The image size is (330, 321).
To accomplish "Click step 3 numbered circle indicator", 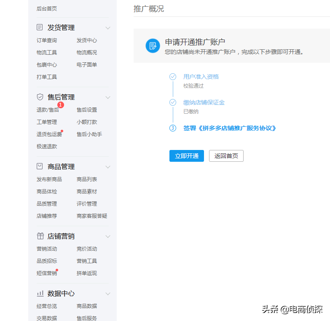I will tap(173, 128).
